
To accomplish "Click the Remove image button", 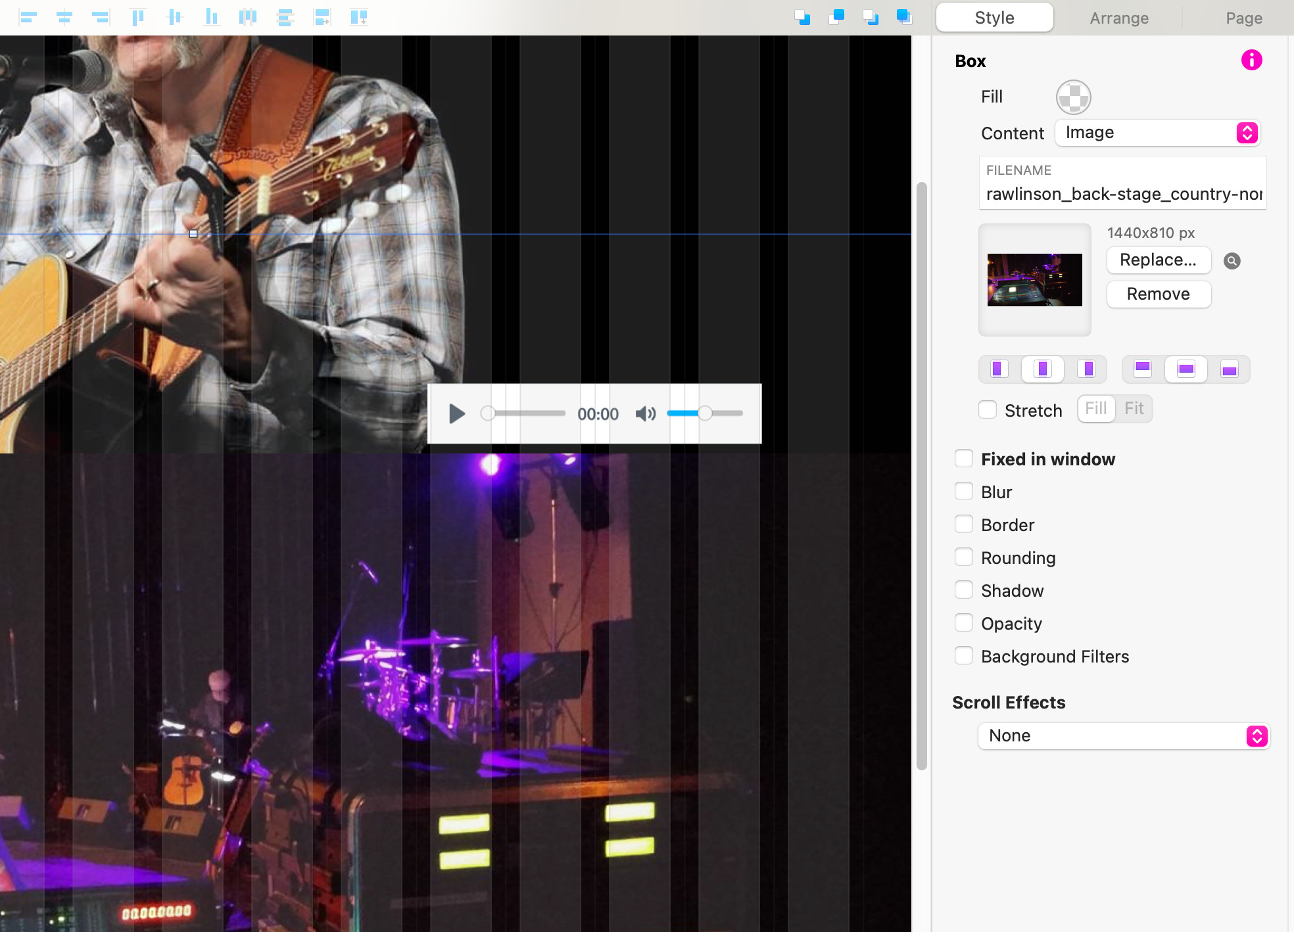I will 1158,294.
